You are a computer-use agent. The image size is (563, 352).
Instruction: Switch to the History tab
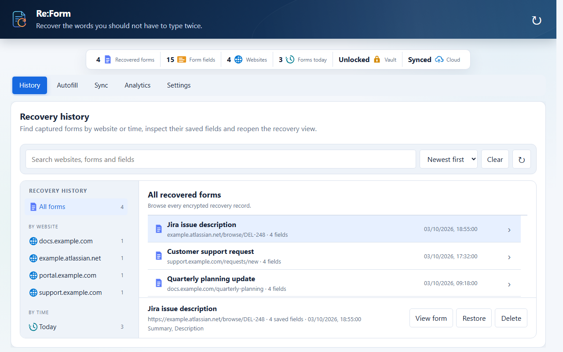[x=29, y=85]
